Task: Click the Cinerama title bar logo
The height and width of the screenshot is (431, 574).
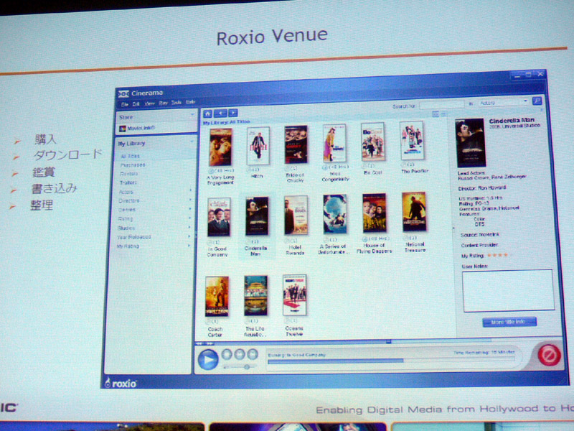Action: click(x=123, y=94)
